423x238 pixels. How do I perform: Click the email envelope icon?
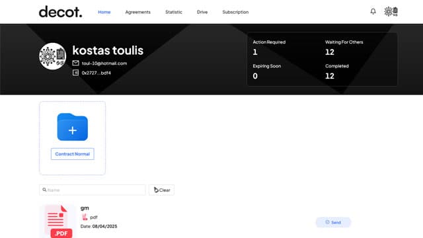75,63
